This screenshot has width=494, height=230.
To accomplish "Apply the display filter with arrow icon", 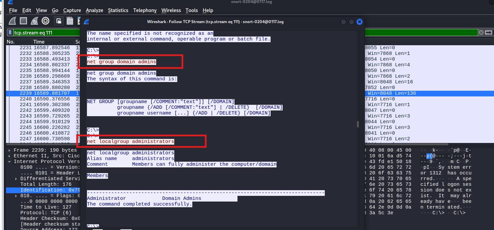I will tap(488, 32).
